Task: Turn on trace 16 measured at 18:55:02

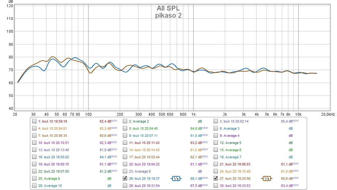Action: (34, 157)
